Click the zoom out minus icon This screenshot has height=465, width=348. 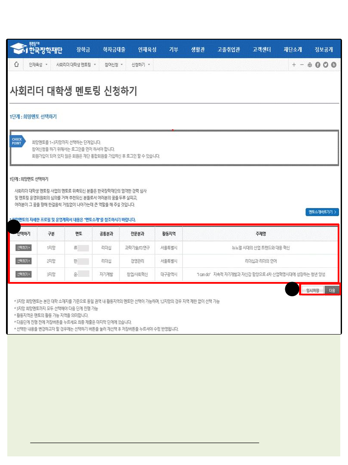pos(302,65)
